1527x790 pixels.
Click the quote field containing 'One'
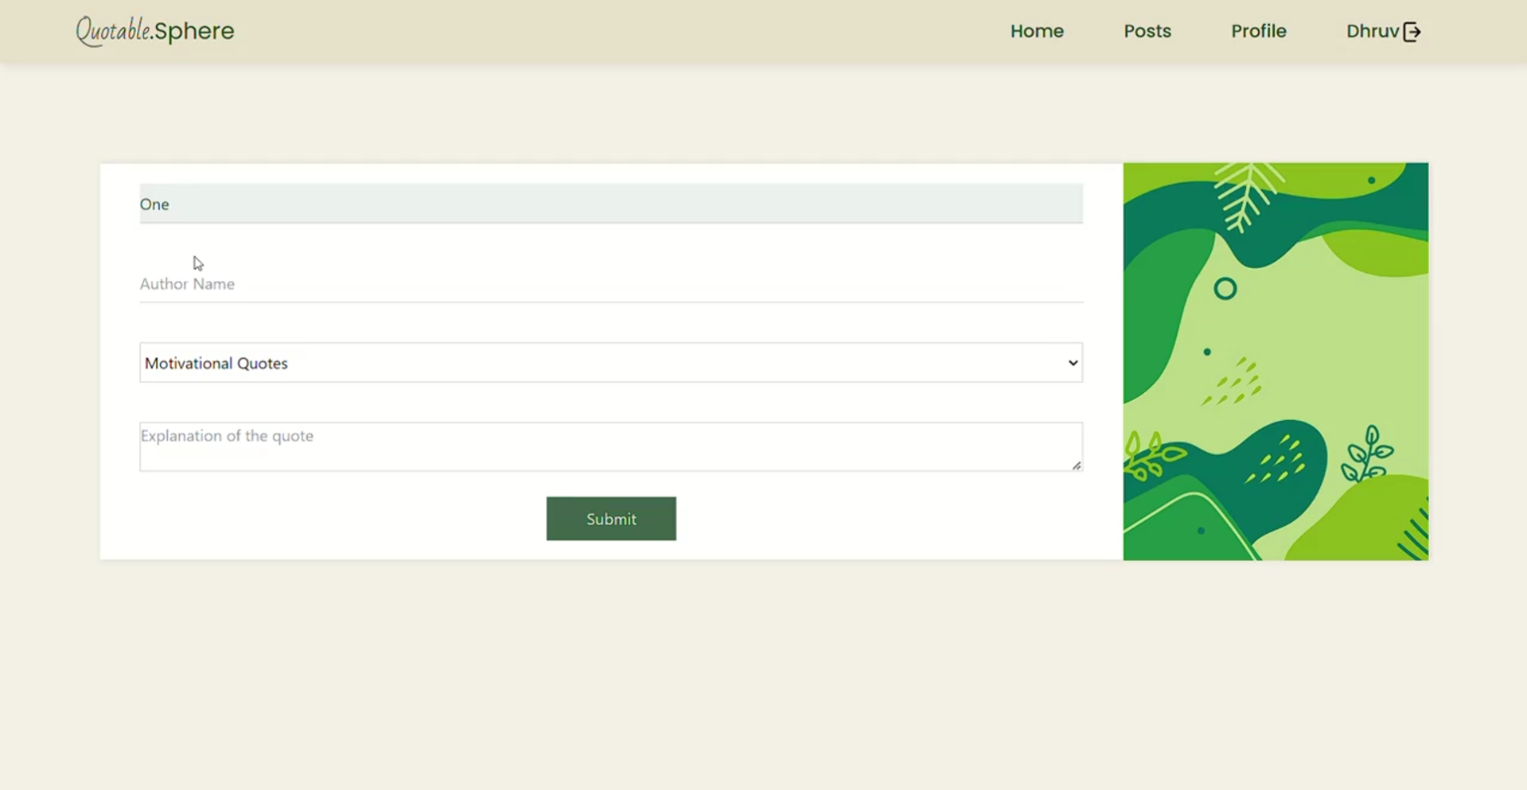[x=610, y=204]
